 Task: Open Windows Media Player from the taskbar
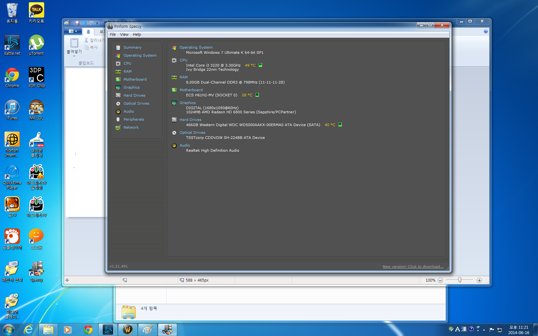point(68,330)
